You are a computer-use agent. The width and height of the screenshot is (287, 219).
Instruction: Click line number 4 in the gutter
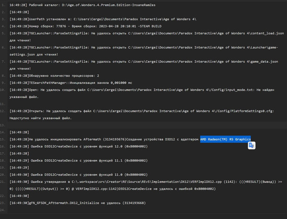point(4,34)
